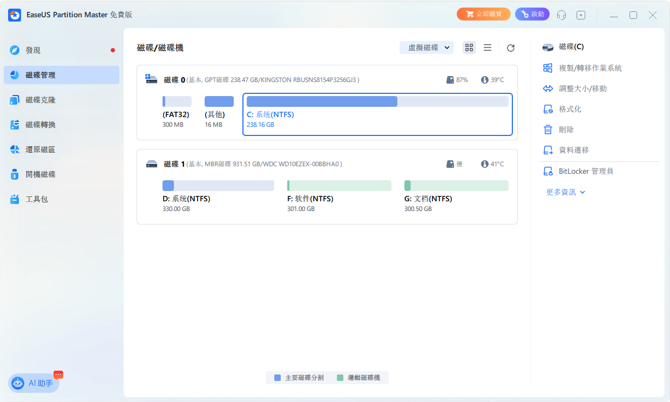670x402 pixels.
Task: Open 還原磁區 from the sidebar
Action: [x=62, y=149]
